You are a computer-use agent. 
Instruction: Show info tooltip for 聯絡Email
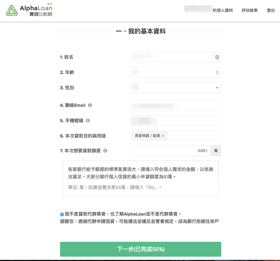(90, 105)
